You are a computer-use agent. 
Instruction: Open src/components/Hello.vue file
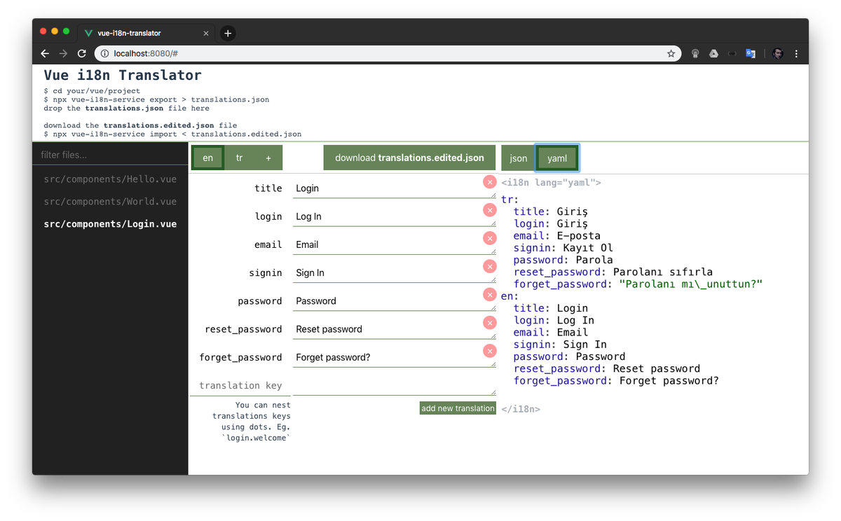tap(110, 179)
